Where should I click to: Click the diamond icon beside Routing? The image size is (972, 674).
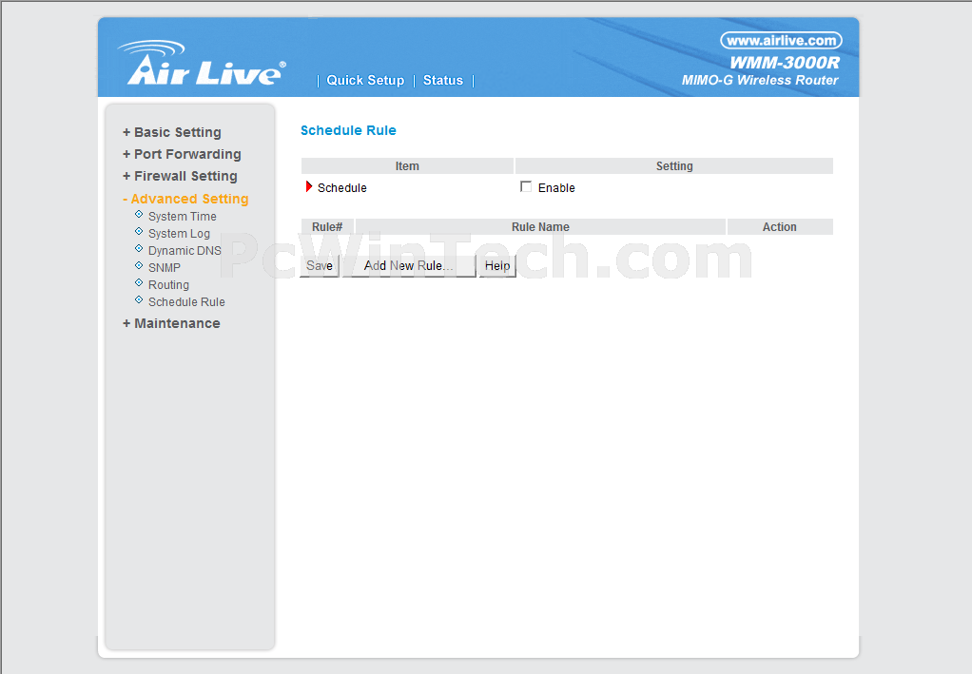pos(139,282)
